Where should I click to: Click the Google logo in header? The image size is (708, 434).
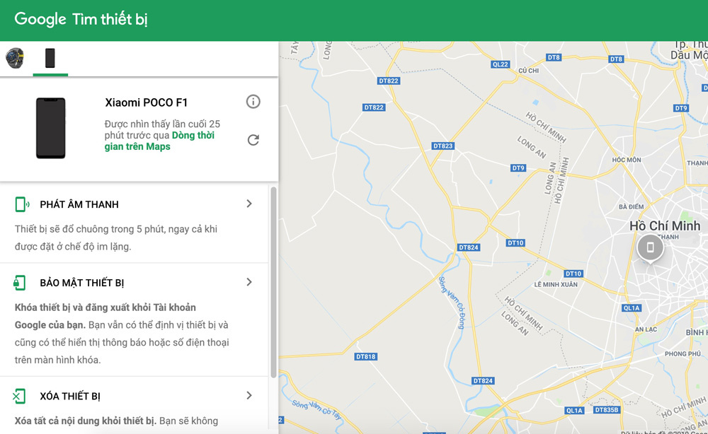(40, 20)
